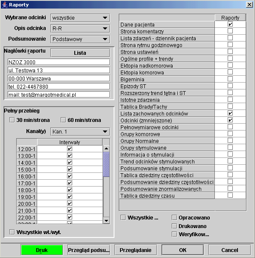Uncheck Dane pacjenta report

coord(230,24)
